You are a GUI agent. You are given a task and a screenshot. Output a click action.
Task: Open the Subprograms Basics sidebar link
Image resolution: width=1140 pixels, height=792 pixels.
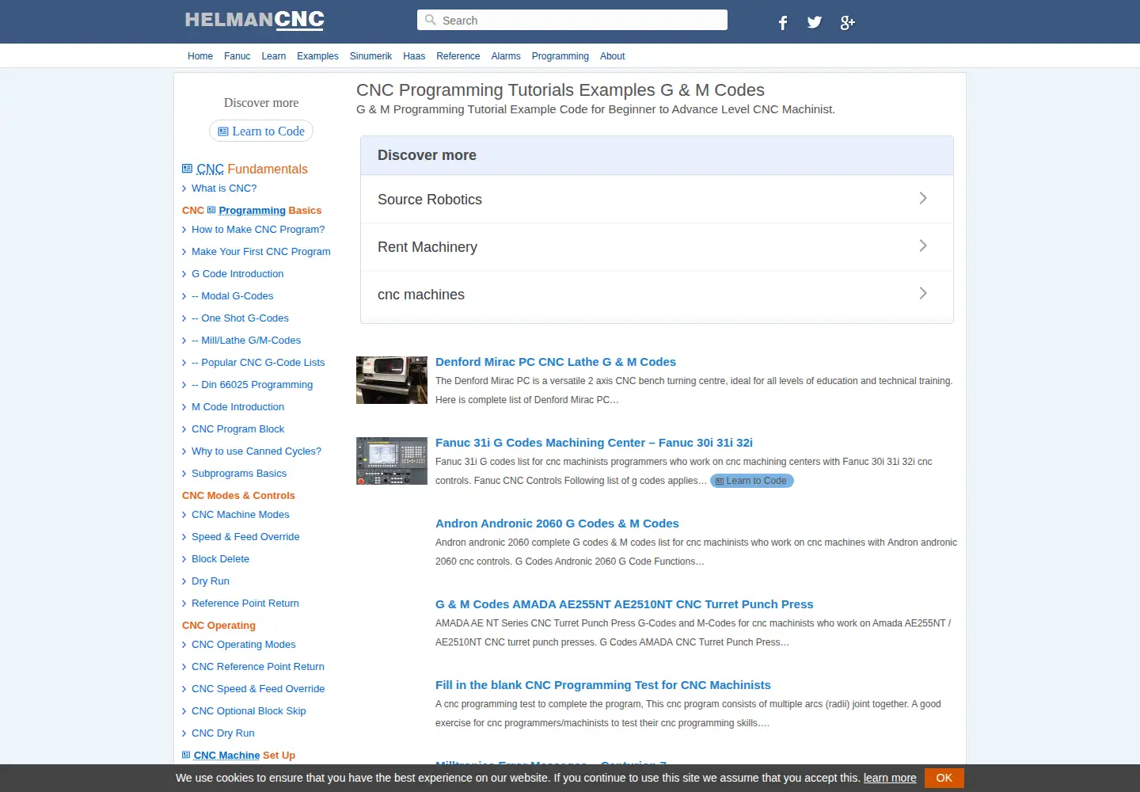pyautogui.click(x=239, y=474)
